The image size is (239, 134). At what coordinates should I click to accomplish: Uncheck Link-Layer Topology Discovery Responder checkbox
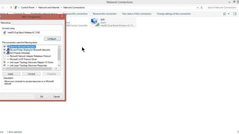point(4,66)
